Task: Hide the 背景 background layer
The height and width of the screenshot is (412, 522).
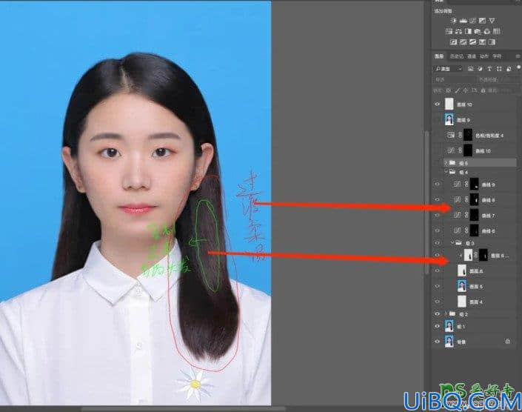Action: click(x=437, y=342)
